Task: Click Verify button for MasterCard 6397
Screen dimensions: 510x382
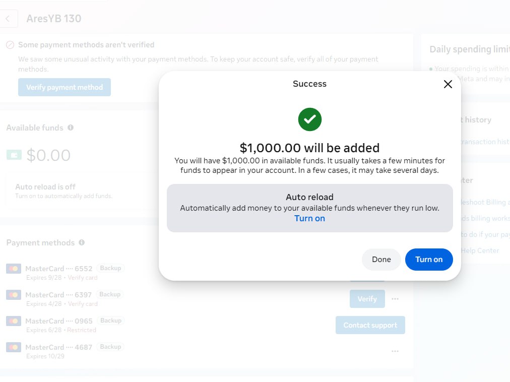Action: (367, 299)
